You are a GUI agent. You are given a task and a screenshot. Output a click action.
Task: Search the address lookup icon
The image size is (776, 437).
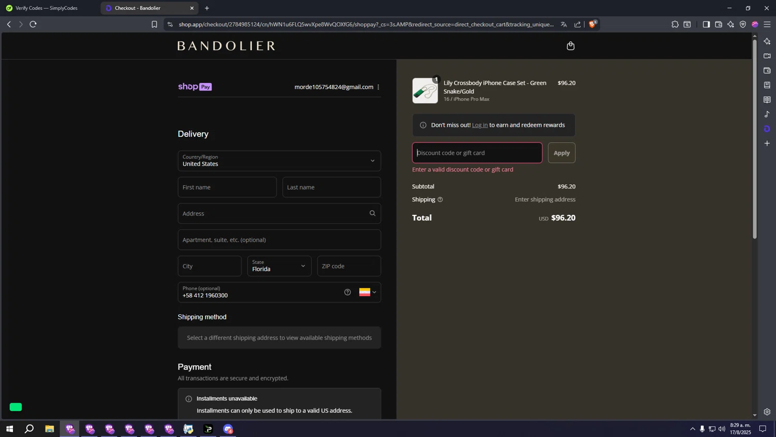tap(372, 213)
